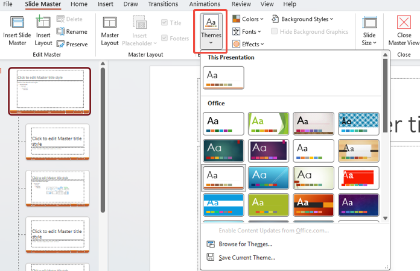Click the Effects icon
Image resolution: width=420 pixels, height=271 pixels.
tap(237, 44)
